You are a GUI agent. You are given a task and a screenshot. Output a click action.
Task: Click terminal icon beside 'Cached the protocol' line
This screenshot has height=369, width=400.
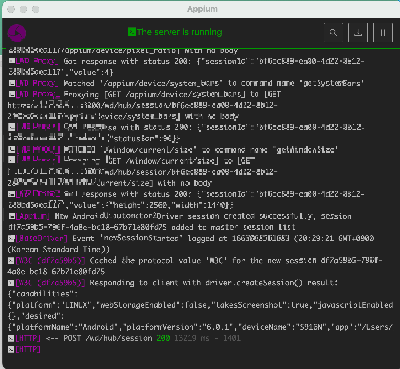11,261
